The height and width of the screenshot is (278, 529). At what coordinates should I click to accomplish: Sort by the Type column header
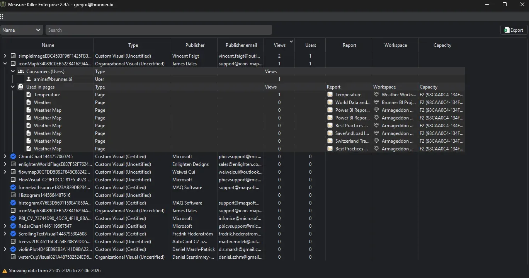(133, 45)
